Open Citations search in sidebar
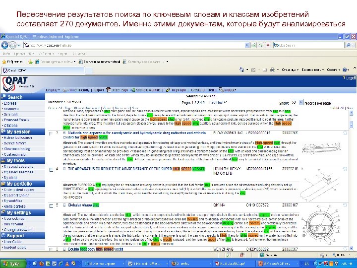357x268 pixels. coord(10,126)
